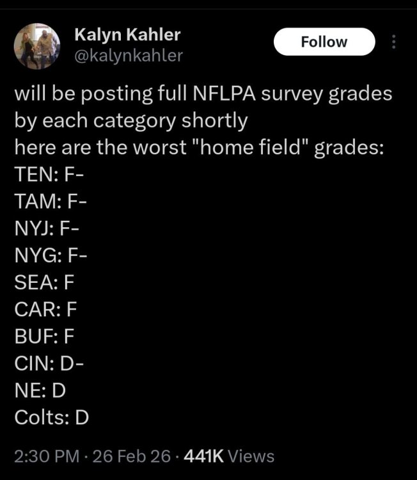Click the 'SEA: F' line

coord(45,283)
